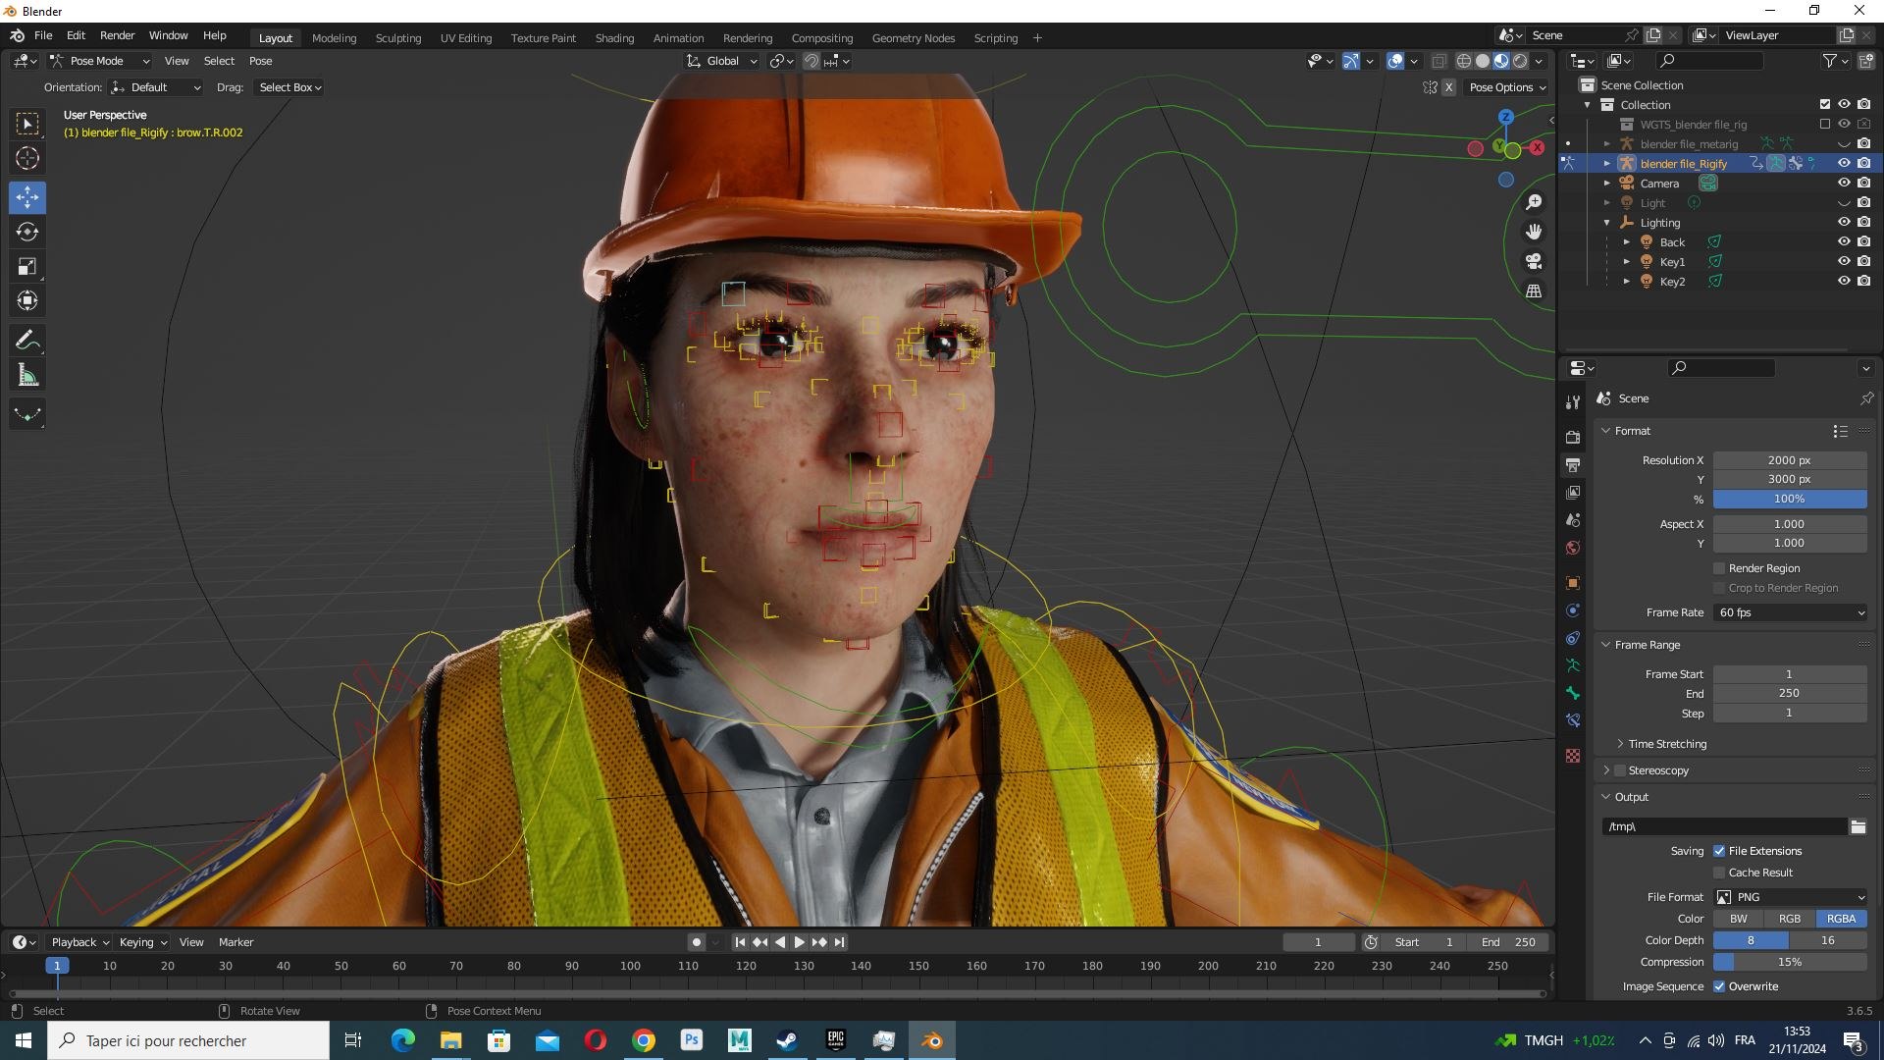This screenshot has height=1060, width=1884.
Task: Switch to Animation workspace tab
Action: 678,38
